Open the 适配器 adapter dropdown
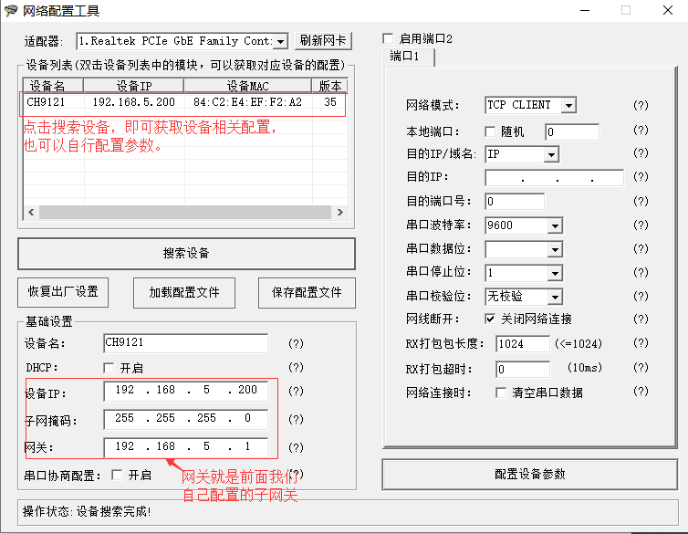 pos(280,42)
